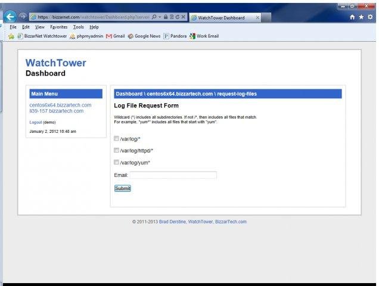Check the /var/log/httpd/* checkbox
Screen dimensions: 379x286
[117, 150]
